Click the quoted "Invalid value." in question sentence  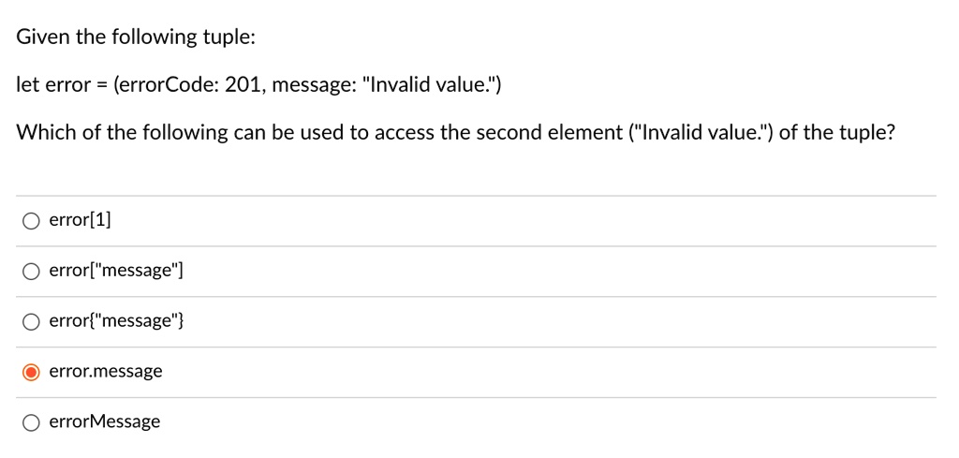point(701,132)
